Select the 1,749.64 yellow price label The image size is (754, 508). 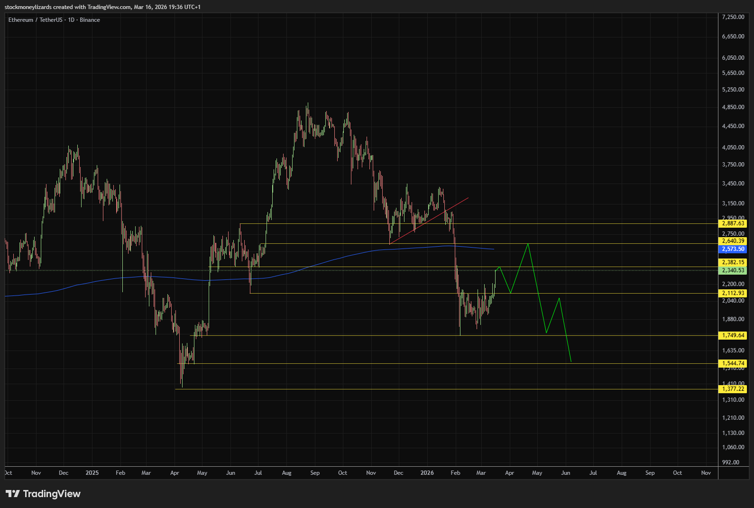pos(733,335)
